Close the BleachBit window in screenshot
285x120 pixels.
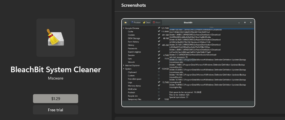coord(251,23)
